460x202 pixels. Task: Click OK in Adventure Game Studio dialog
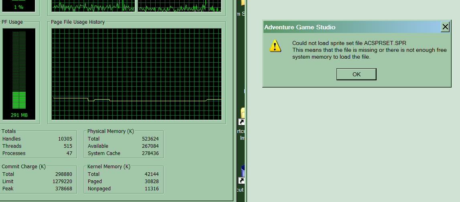click(356, 74)
